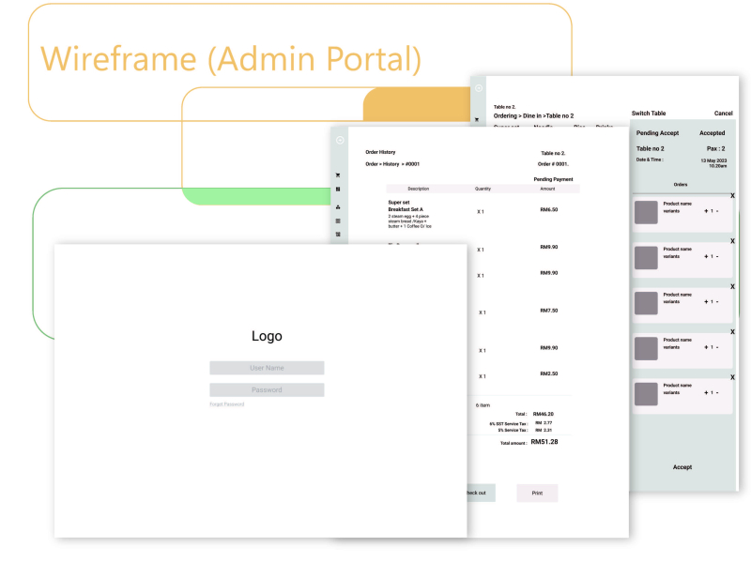Click the Accept button below orders list
Viewport: 751px width, 563px height.
[682, 466]
